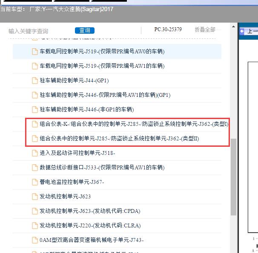Click the vertical scrollbar thumb of list

233,177
